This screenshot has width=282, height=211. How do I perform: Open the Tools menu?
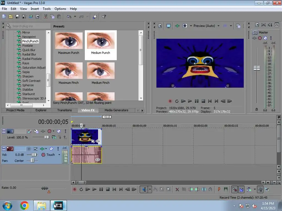coord(47,9)
